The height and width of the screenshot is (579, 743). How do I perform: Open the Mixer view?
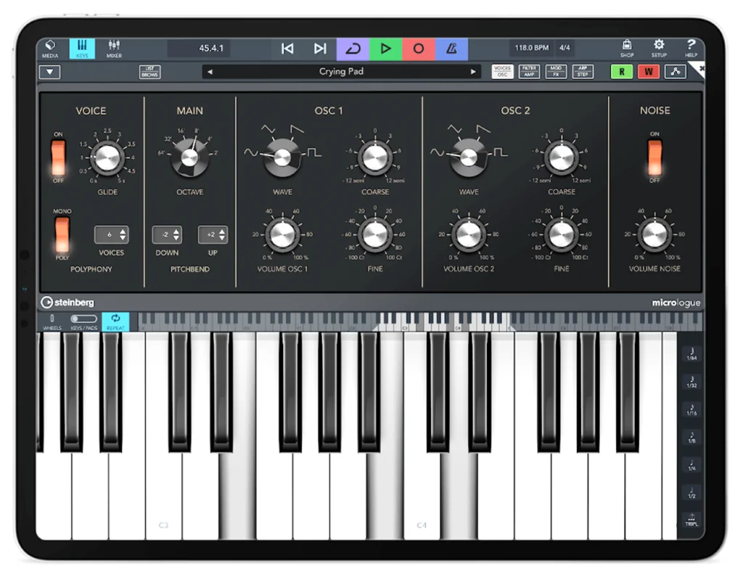coord(114,49)
